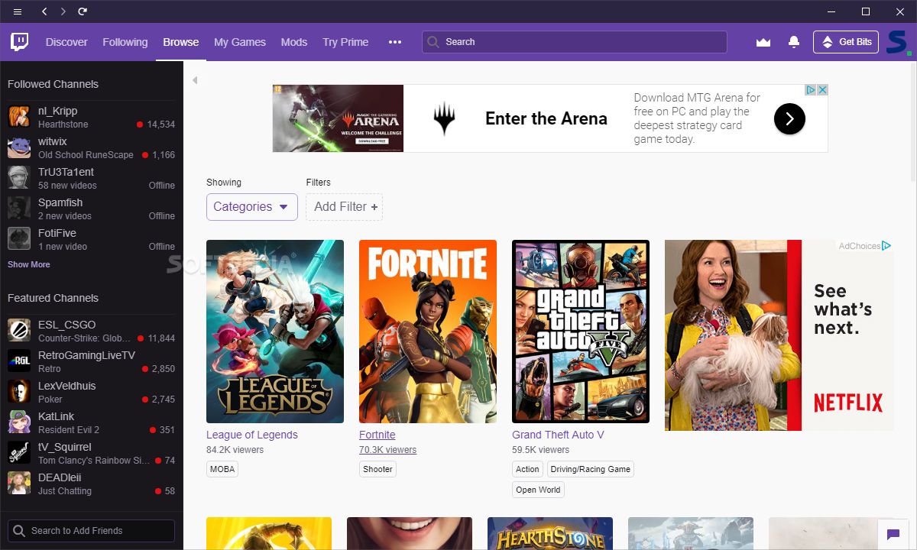The width and height of the screenshot is (917, 550).
Task: Click the ad's round arrow button
Action: click(789, 118)
